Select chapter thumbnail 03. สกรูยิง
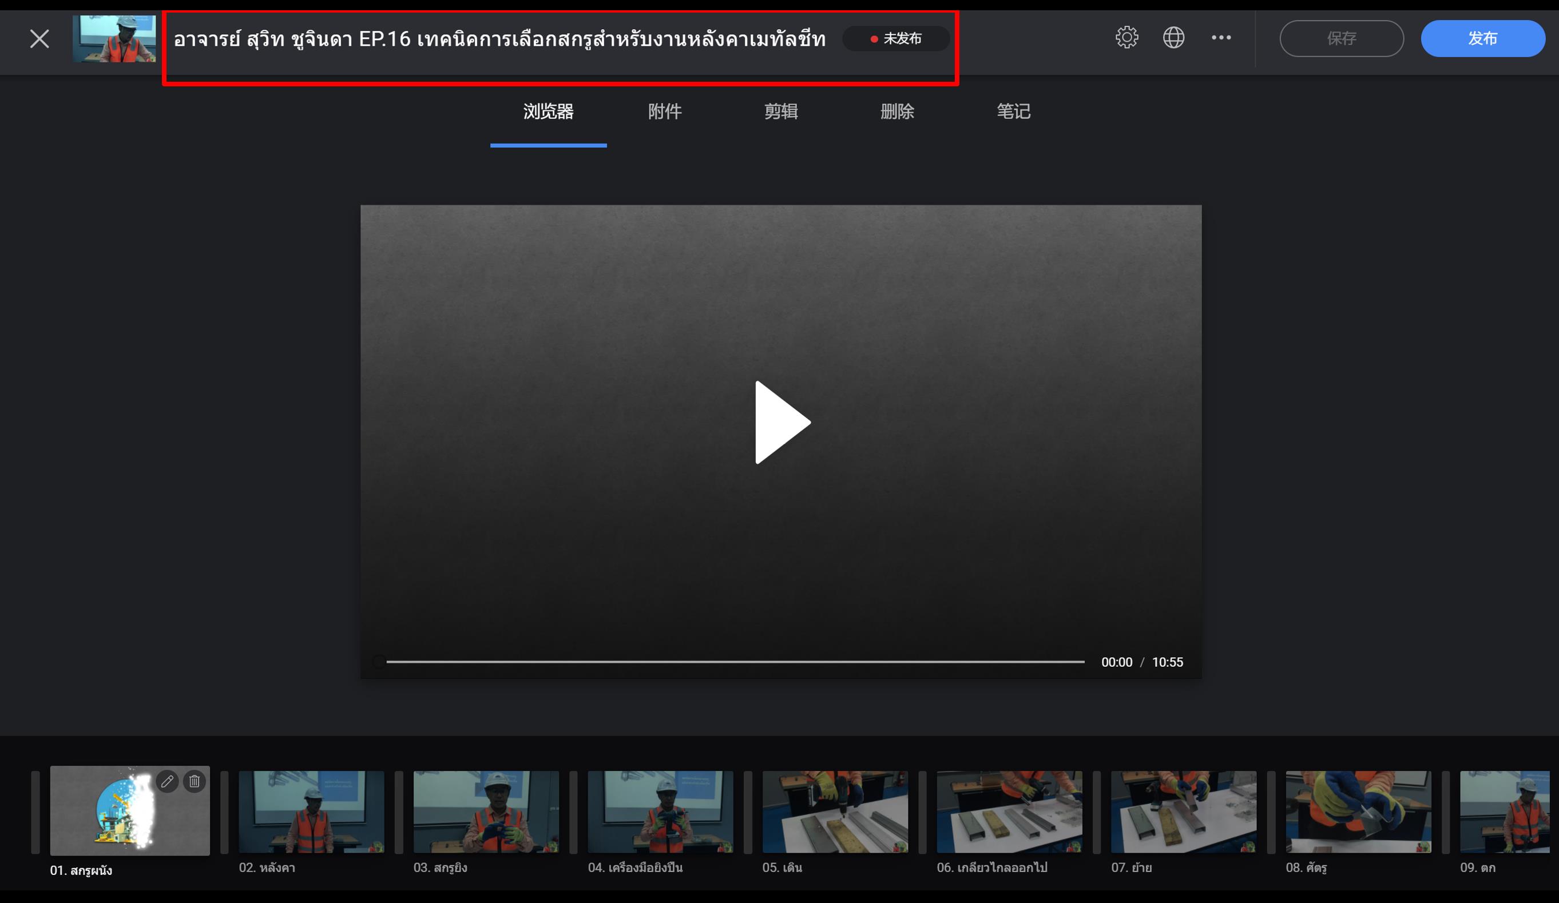Screen dimensions: 1559x903 point(486,811)
